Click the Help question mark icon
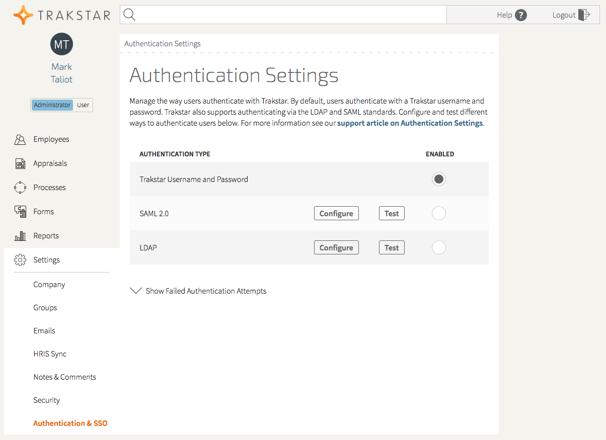This screenshot has height=440, width=606. (521, 15)
